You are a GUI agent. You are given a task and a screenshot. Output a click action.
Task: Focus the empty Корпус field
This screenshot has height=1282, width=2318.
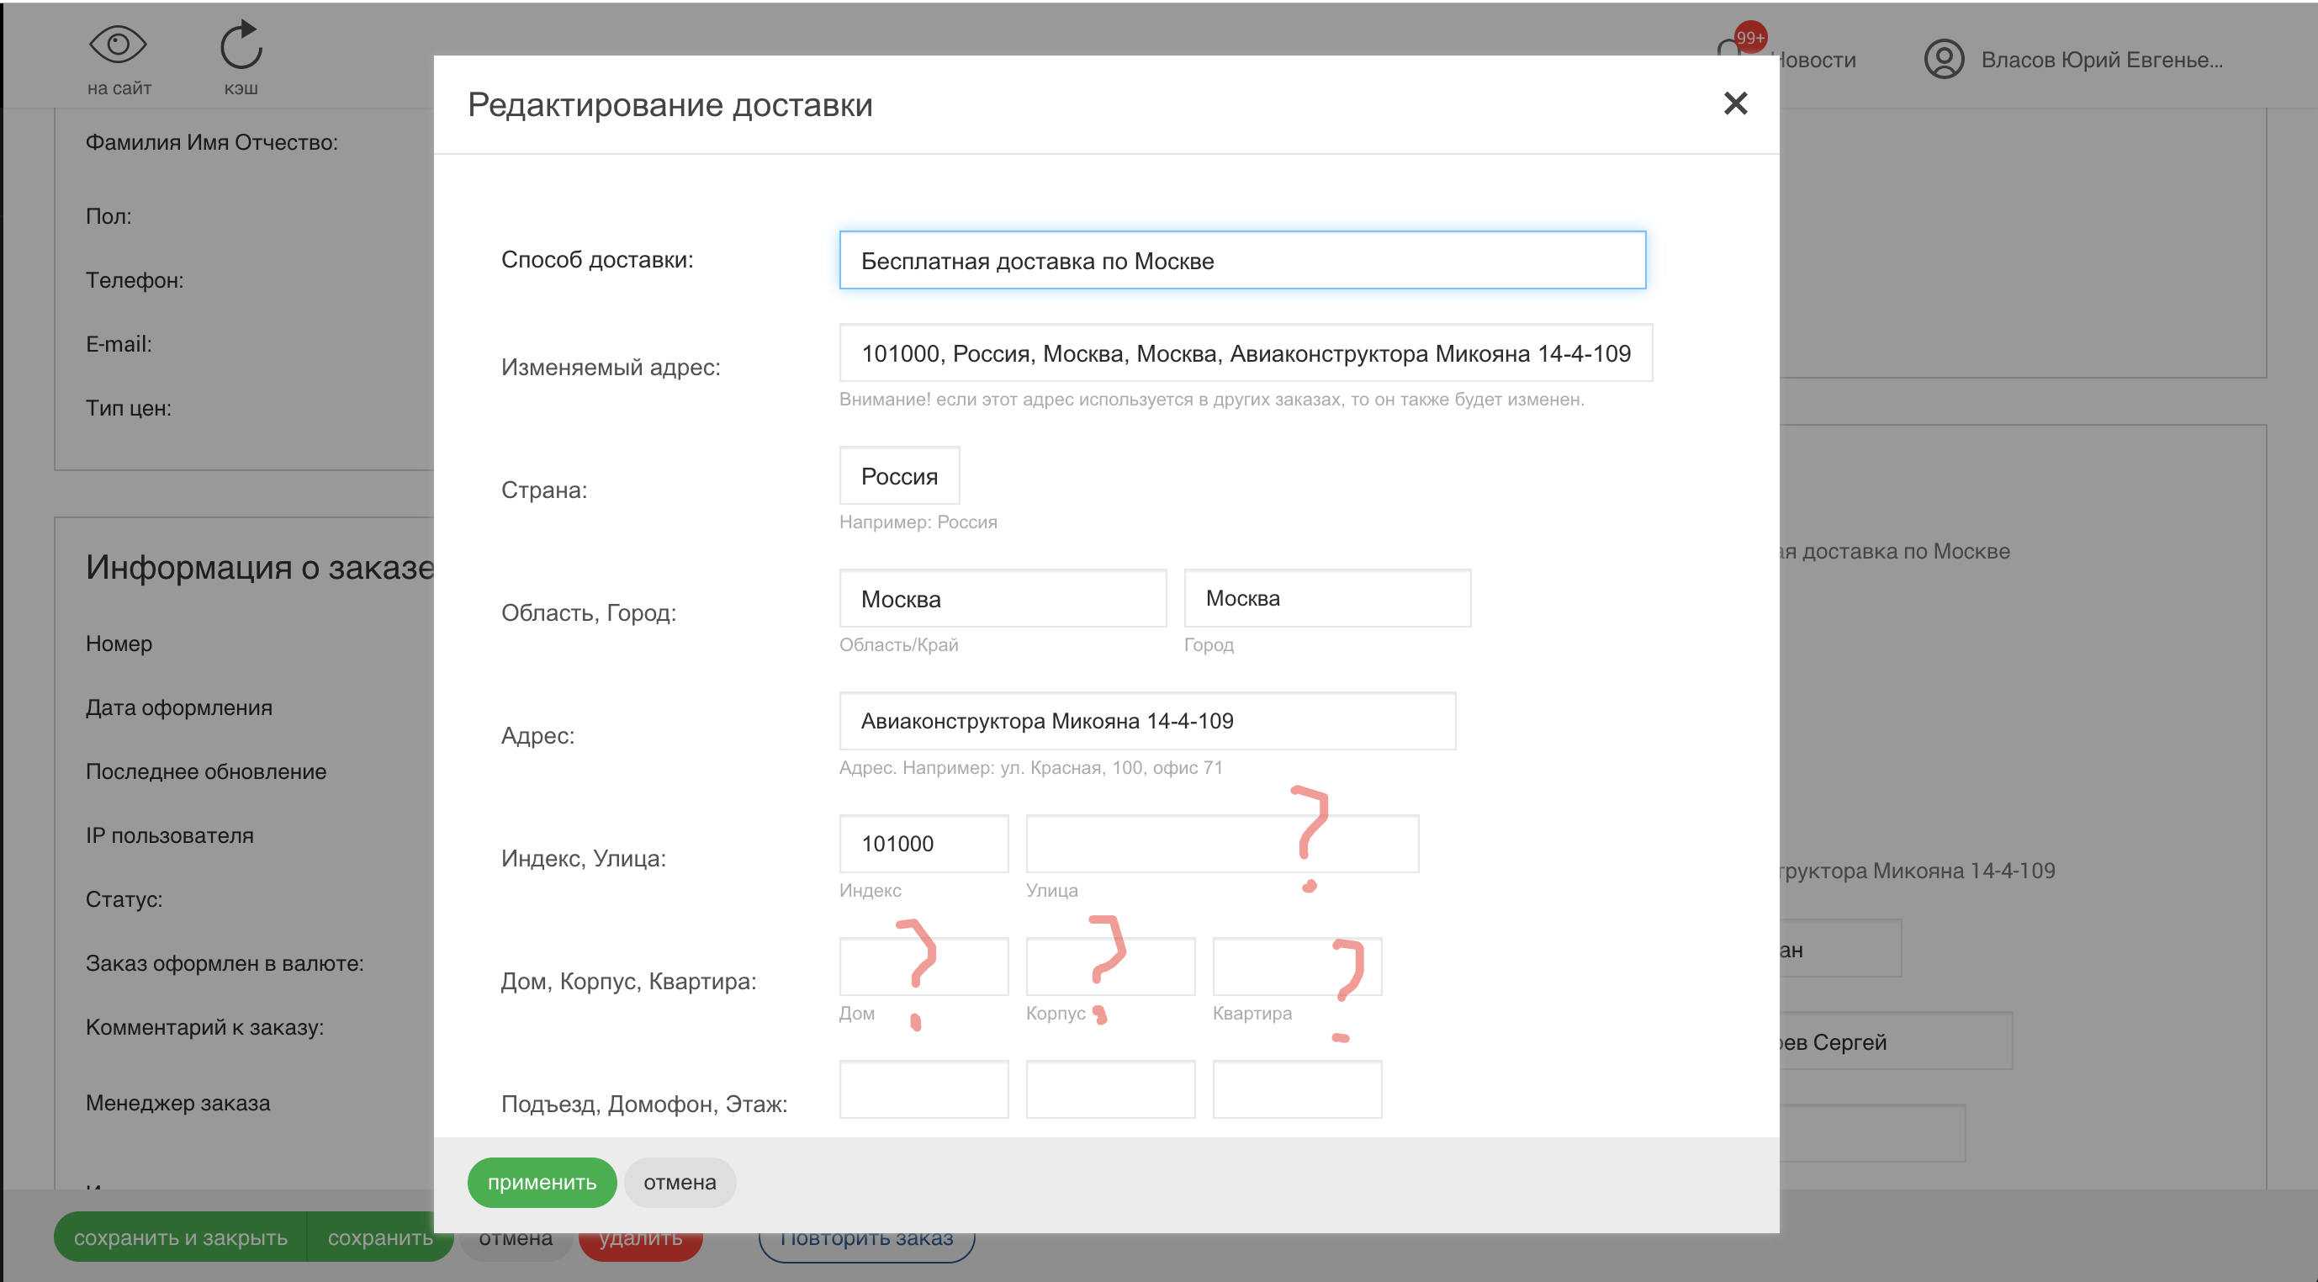1110,967
